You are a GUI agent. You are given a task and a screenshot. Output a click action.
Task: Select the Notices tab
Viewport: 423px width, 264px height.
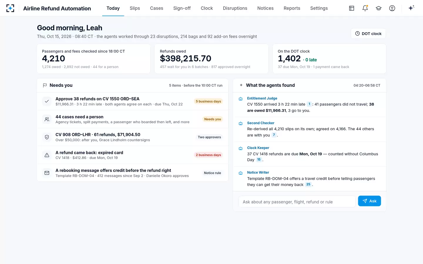(266, 8)
